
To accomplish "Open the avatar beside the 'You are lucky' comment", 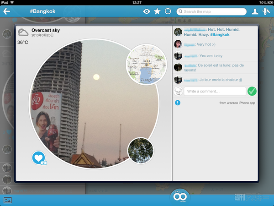I will click(x=179, y=56).
